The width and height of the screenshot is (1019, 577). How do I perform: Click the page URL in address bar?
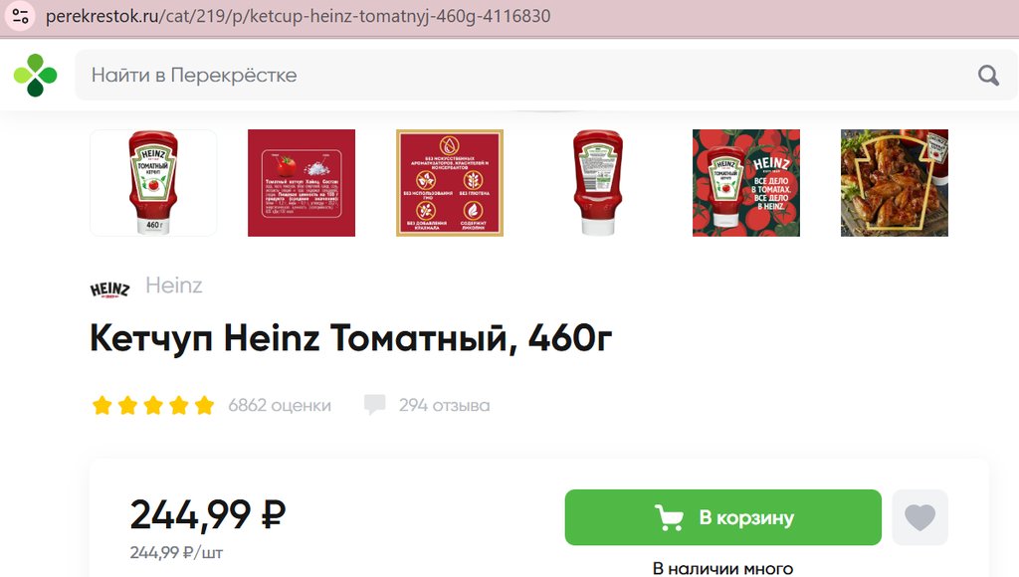click(x=299, y=16)
